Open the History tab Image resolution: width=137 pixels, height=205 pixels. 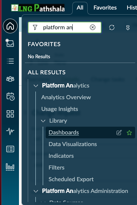132,8
